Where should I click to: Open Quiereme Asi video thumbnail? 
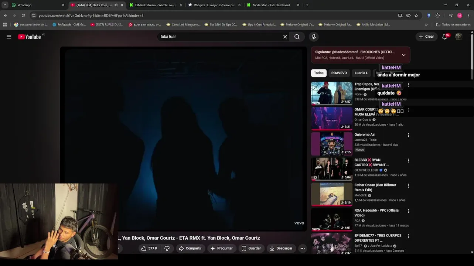point(332,144)
